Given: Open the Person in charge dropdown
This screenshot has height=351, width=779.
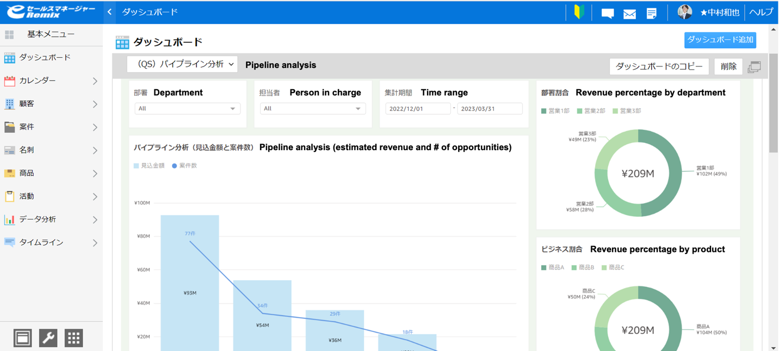Looking at the screenshot, I should pyautogui.click(x=312, y=108).
